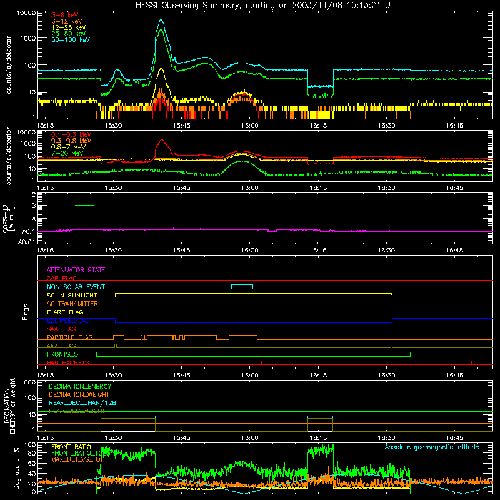This screenshot has height=500, width=500.
Task: Click the 7-20 MeV green bump near 16:00
Action: pyautogui.click(x=242, y=161)
